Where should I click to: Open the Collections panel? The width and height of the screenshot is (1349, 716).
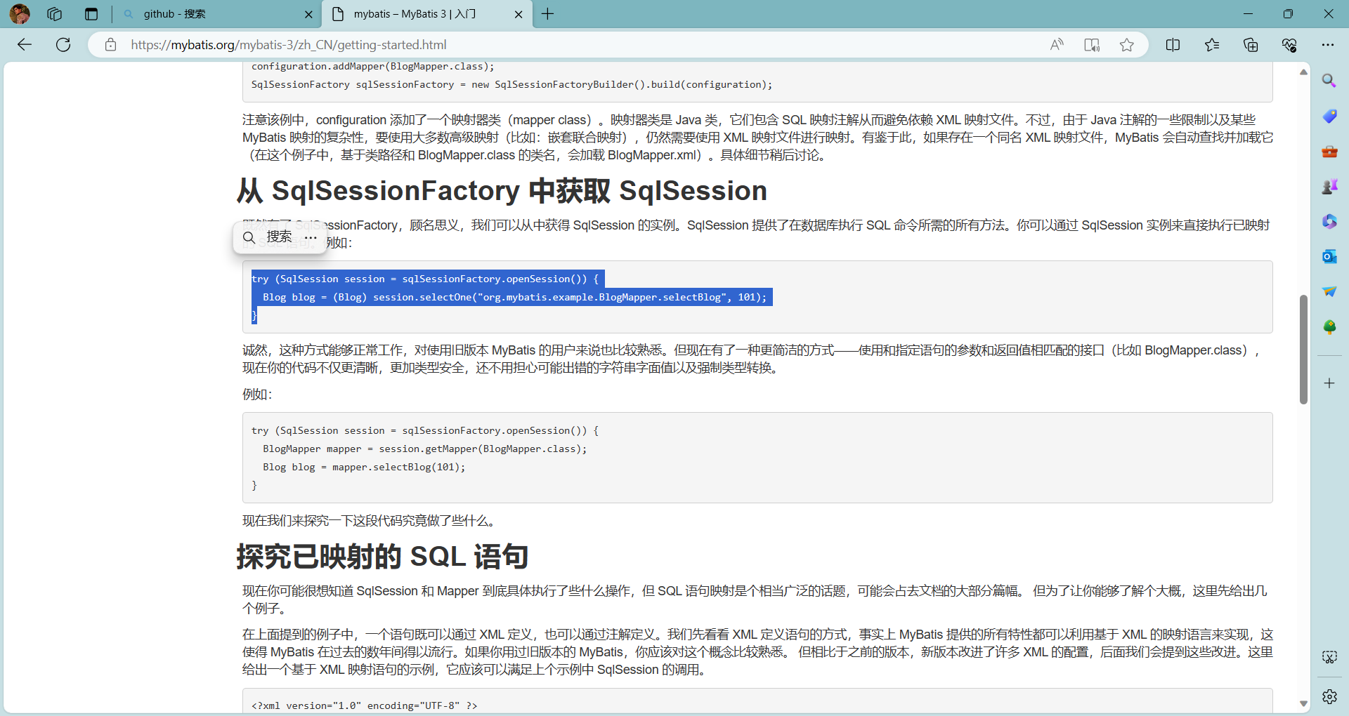pyautogui.click(x=1251, y=45)
